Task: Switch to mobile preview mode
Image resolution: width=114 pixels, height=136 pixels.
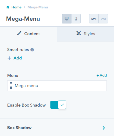Action: coord(76,19)
